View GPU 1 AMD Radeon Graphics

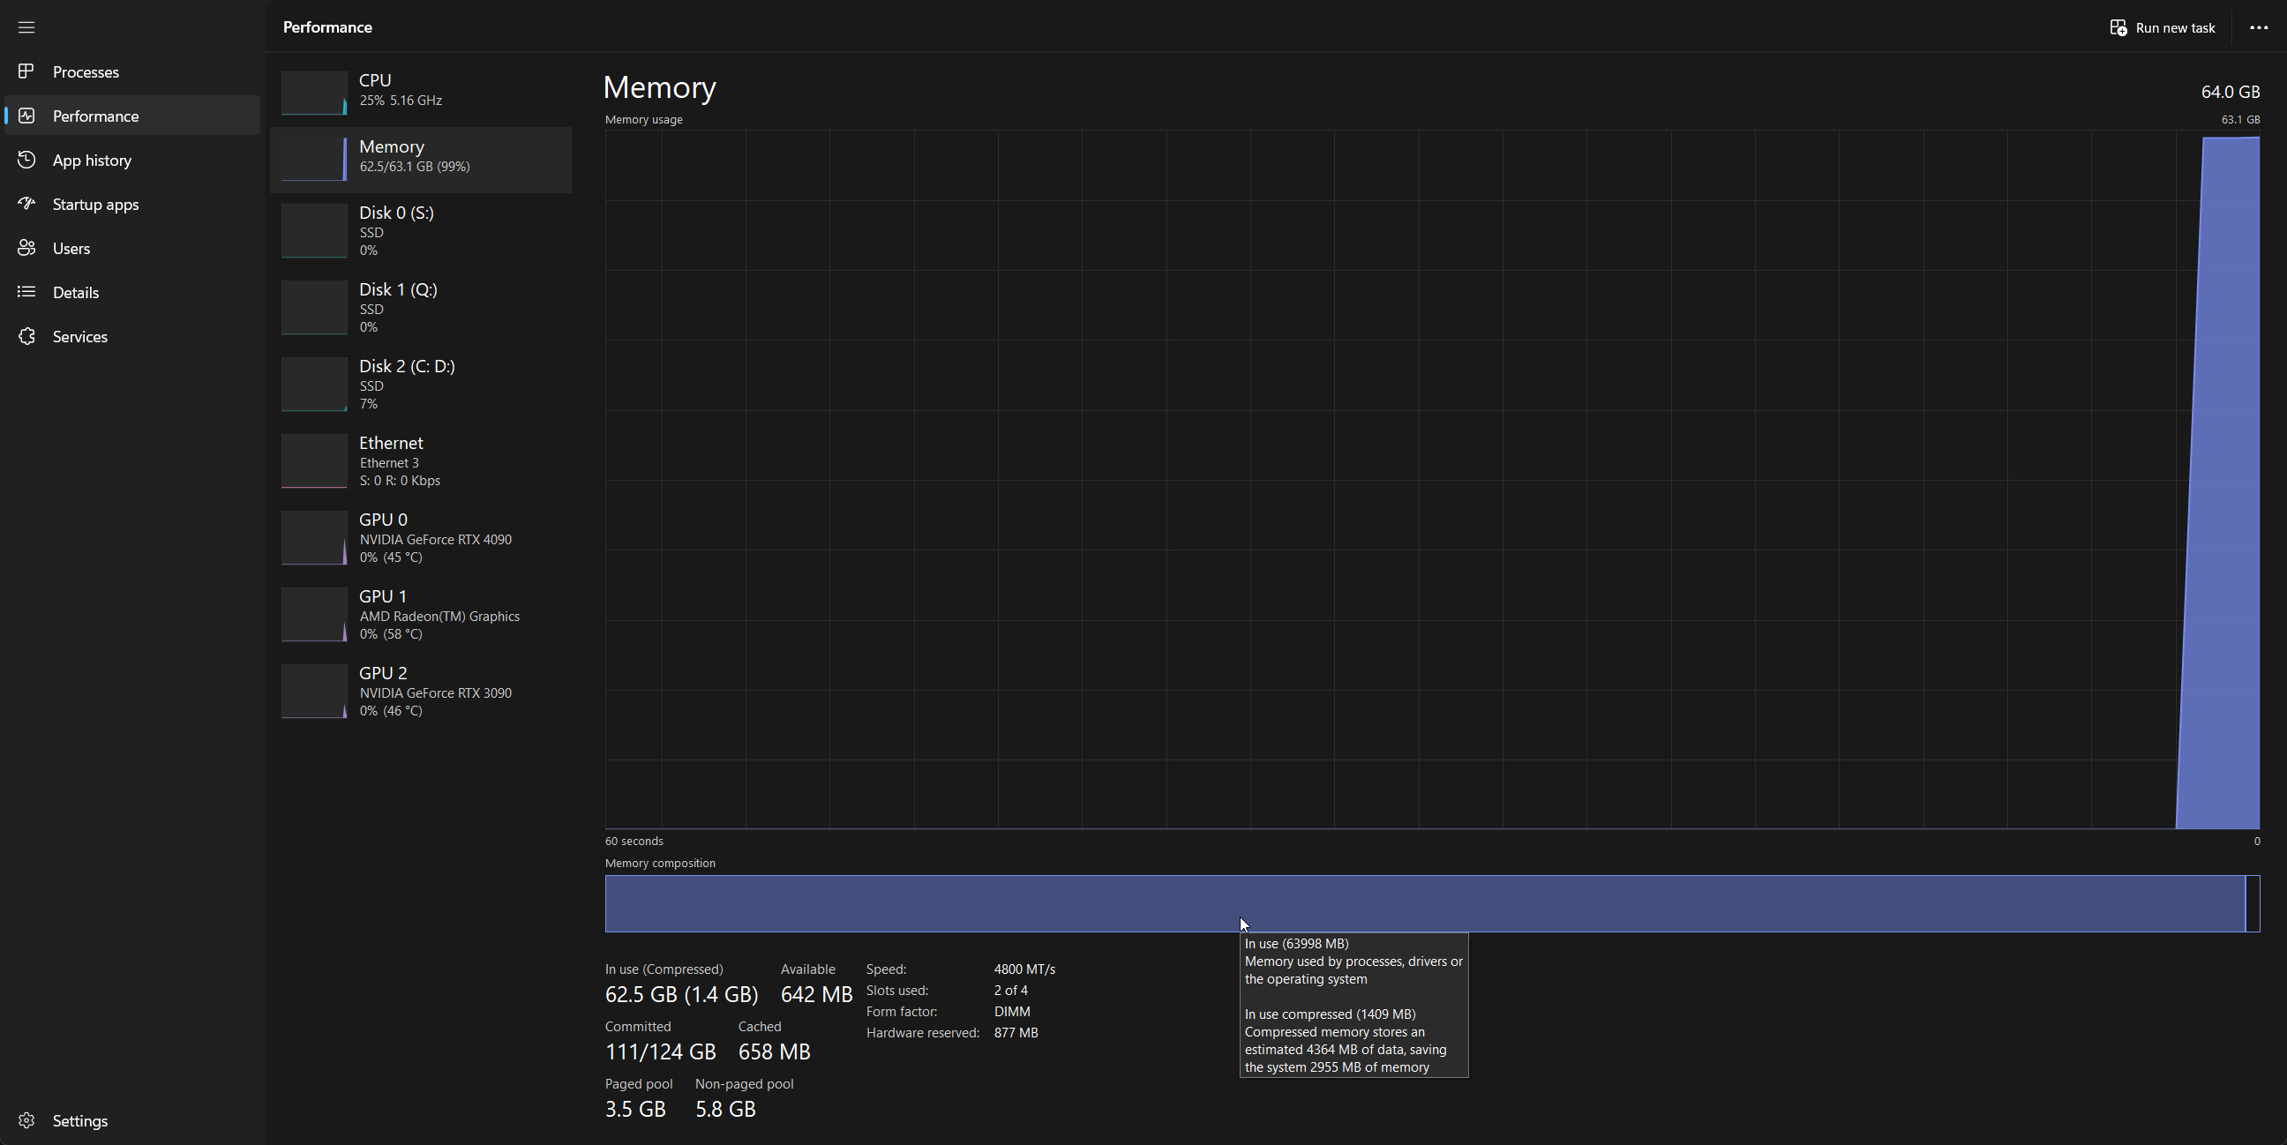(421, 614)
